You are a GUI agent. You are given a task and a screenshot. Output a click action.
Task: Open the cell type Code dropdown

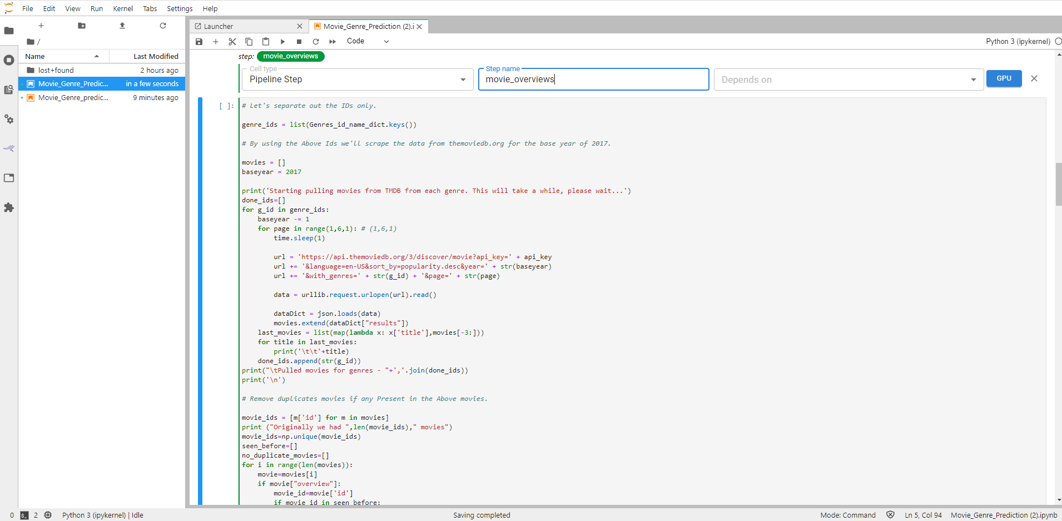coord(368,41)
